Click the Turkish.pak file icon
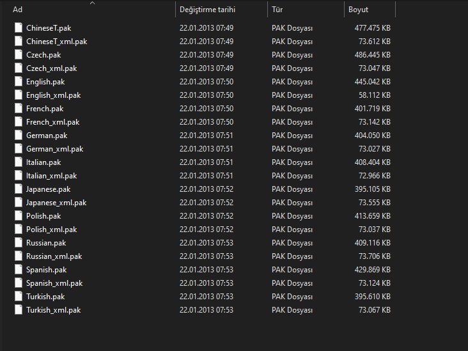468x351 pixels. click(19, 297)
